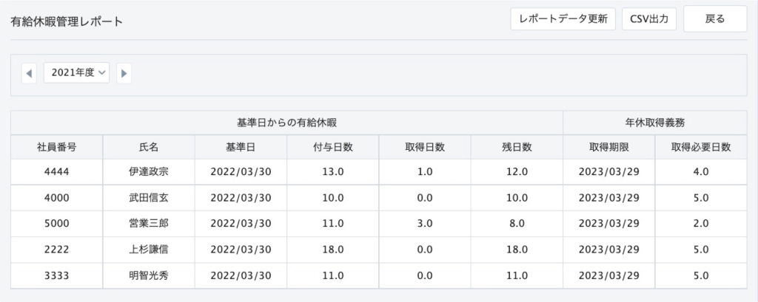This screenshot has width=758, height=302.
Task: Go to next fiscal year arrow
Action: click(x=124, y=73)
